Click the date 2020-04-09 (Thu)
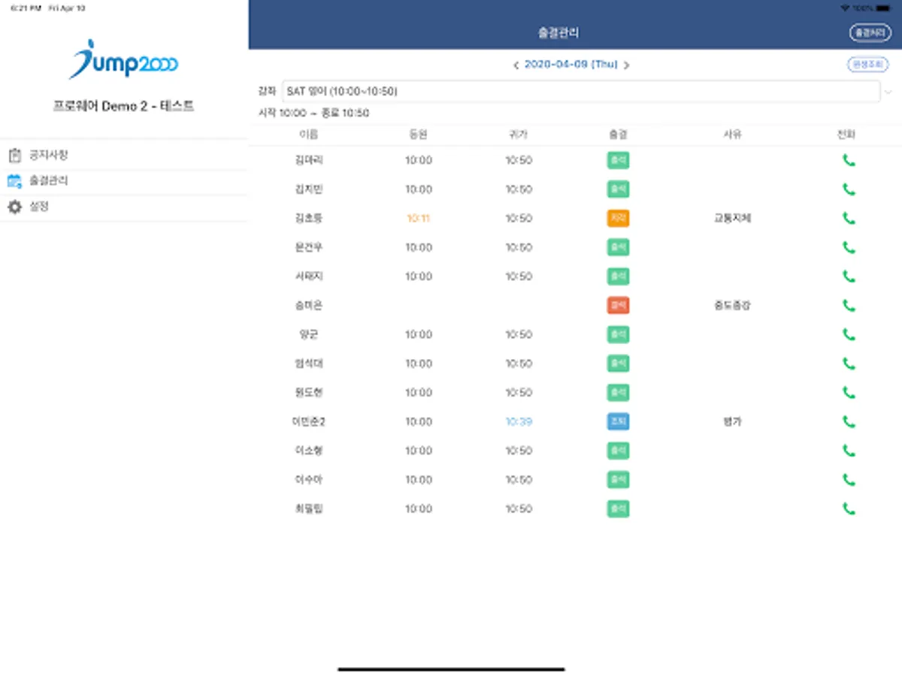 (571, 65)
